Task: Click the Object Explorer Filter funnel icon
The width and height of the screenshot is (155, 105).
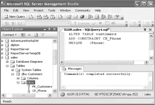Action: pyautogui.click(x=42, y=35)
